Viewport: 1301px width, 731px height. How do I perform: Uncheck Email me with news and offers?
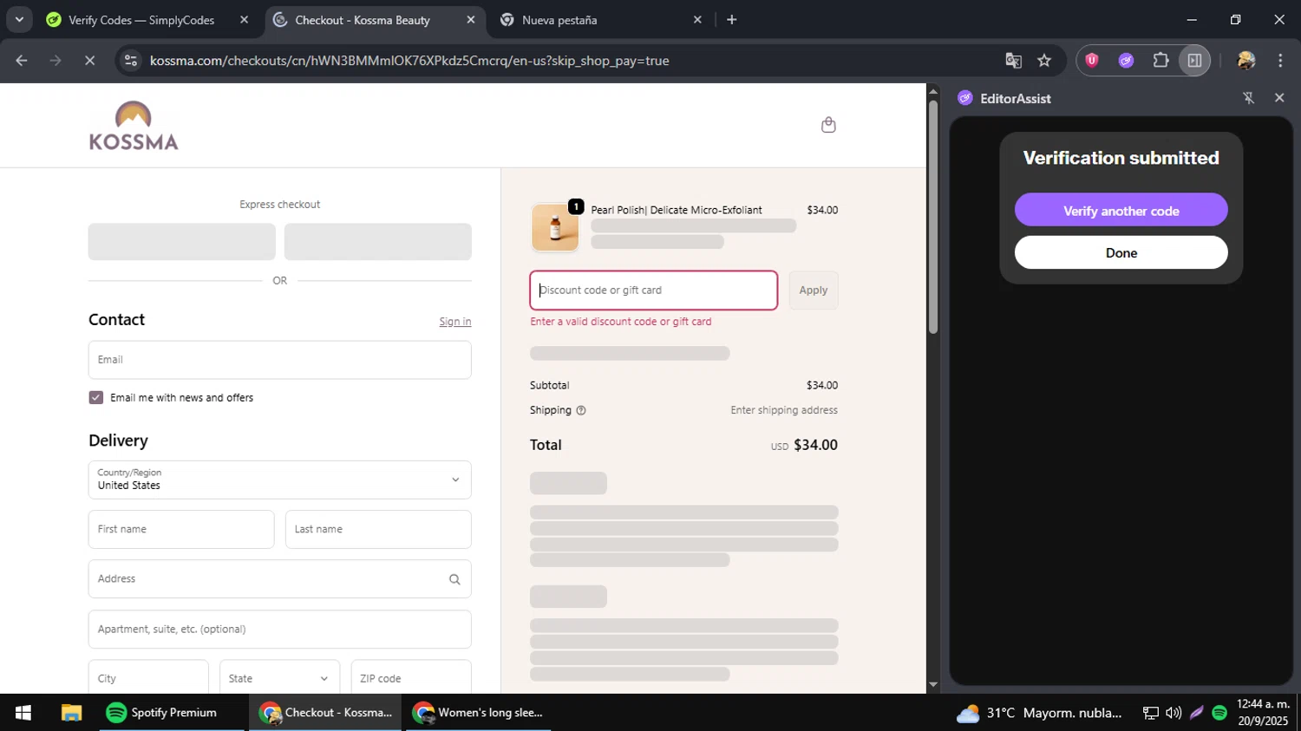click(x=96, y=397)
